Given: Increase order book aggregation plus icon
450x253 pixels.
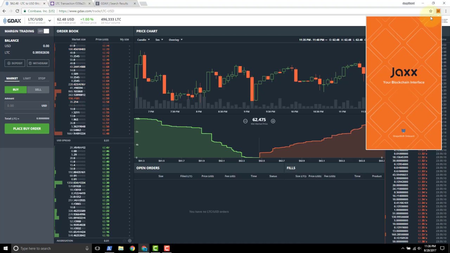Looking at the screenshot, I should 129,241.
